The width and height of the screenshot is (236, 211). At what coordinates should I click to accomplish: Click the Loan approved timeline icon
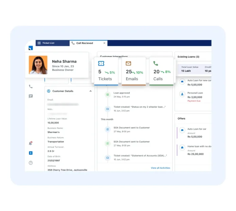click(108, 95)
